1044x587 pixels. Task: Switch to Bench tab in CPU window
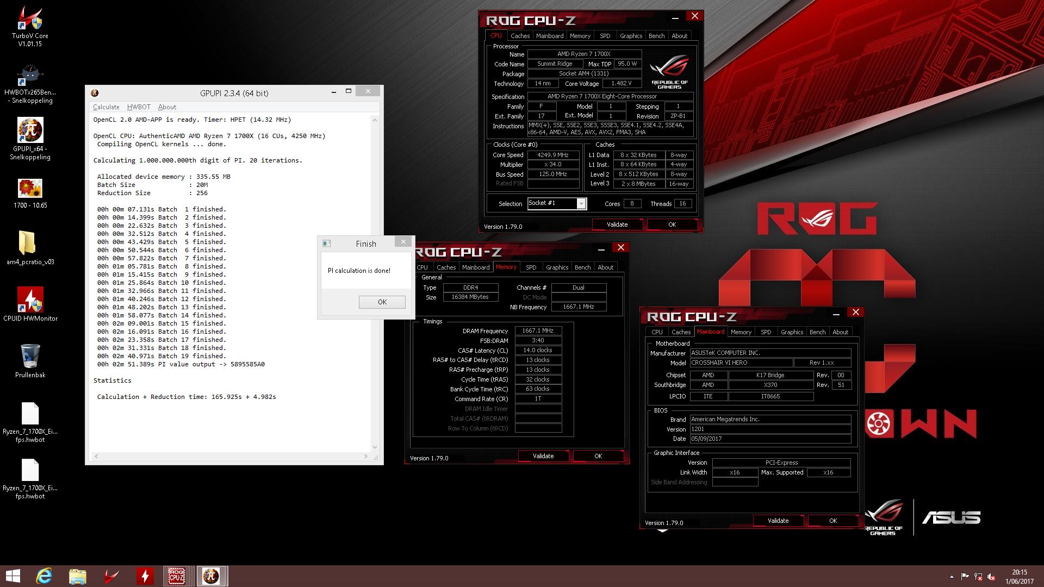click(657, 36)
